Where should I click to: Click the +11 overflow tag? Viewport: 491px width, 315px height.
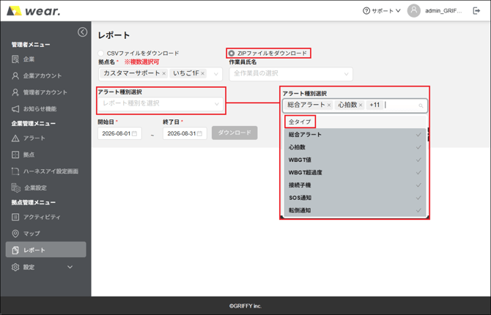[374, 105]
